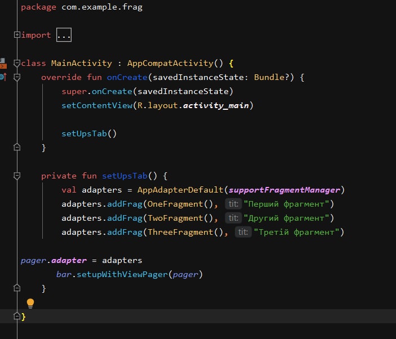Screen dimensions: 396x339
Task: Click setupWithViewPager method call
Action: tap(122, 275)
